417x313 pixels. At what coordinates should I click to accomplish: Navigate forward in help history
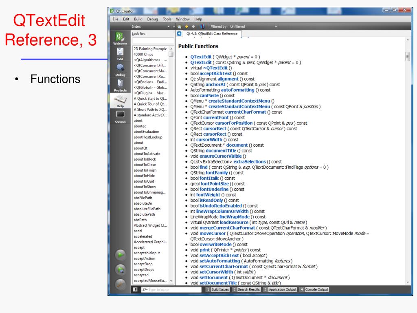193,26
